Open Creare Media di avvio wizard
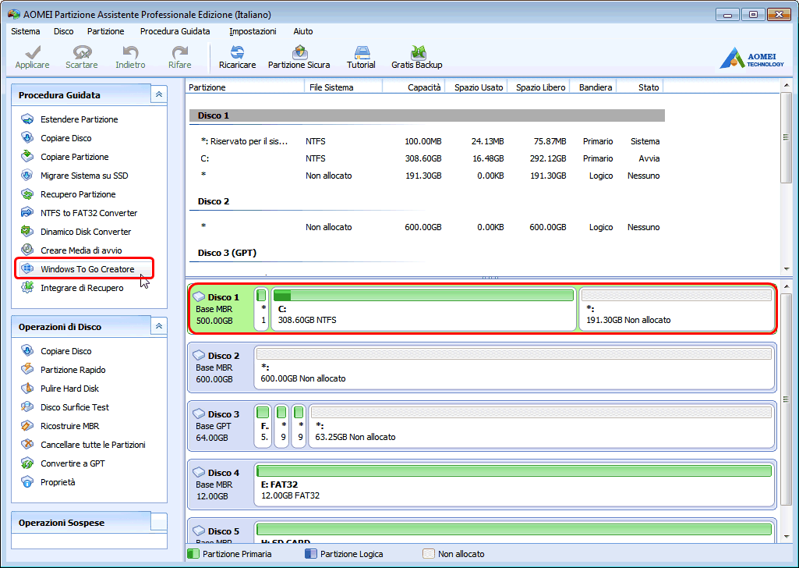This screenshot has height=568, width=799. [80, 250]
